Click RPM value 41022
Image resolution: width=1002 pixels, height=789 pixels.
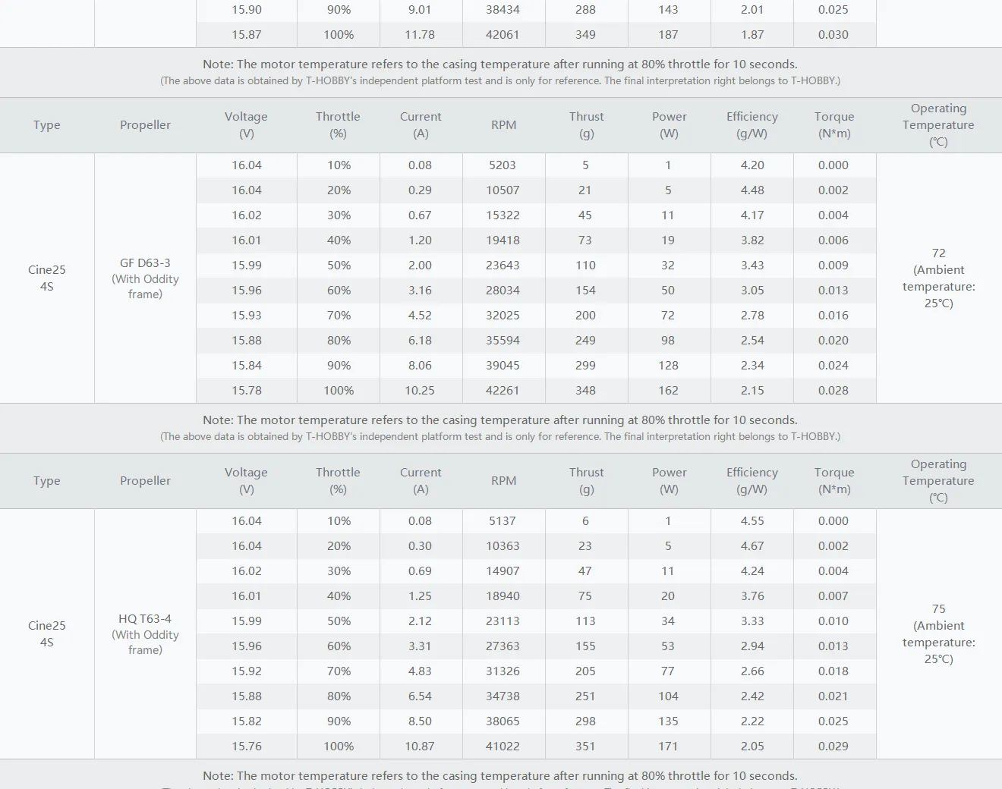(503, 746)
